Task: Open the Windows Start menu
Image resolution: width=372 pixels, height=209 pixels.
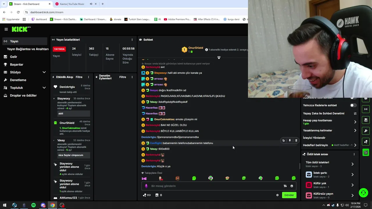Action: (5, 205)
